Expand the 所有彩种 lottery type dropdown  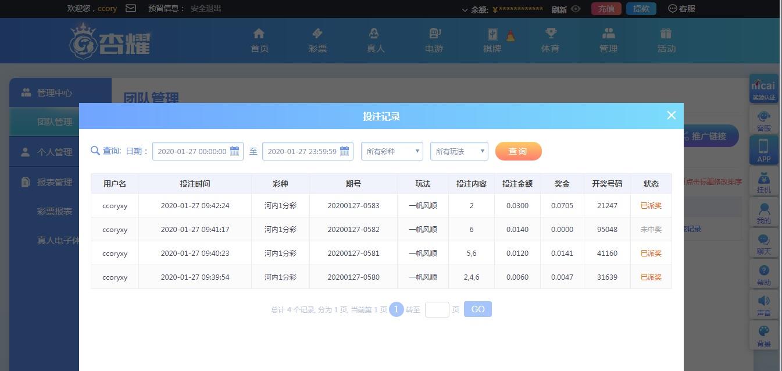coord(392,151)
